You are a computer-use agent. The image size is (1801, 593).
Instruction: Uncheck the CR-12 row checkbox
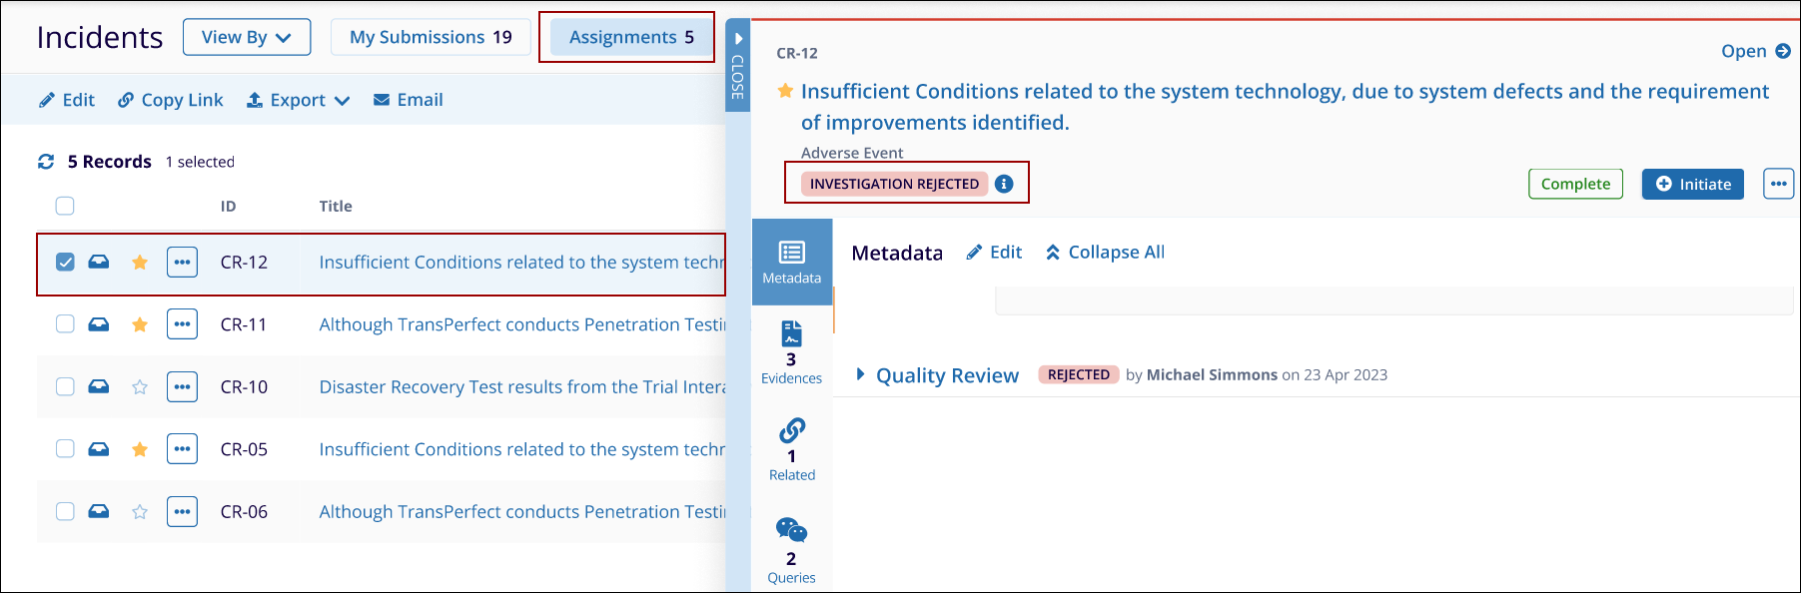pos(65,263)
